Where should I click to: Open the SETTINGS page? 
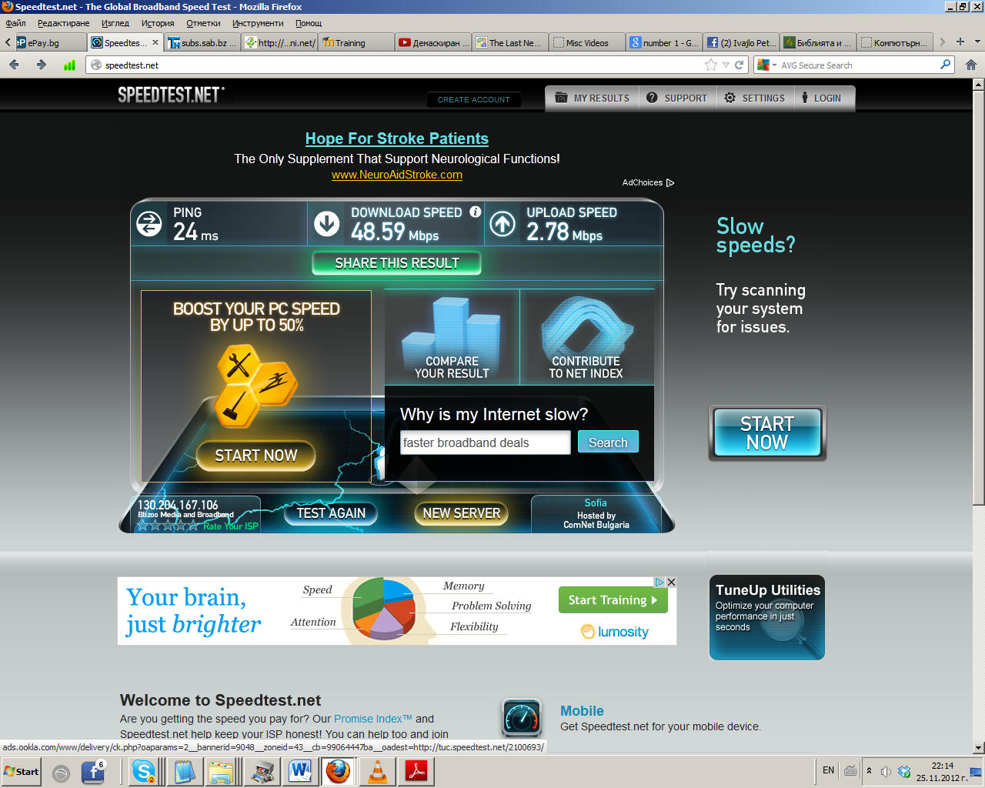click(x=755, y=98)
